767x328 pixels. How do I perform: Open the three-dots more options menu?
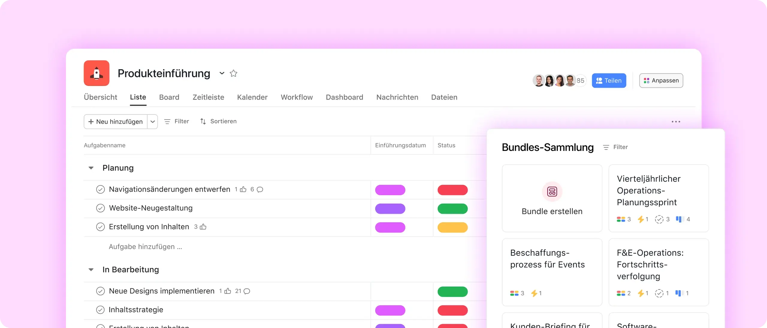pos(676,122)
